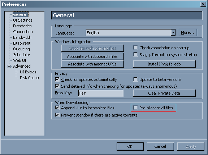Open UI Settings in the tree
The image size is (208, 155).
23,20
